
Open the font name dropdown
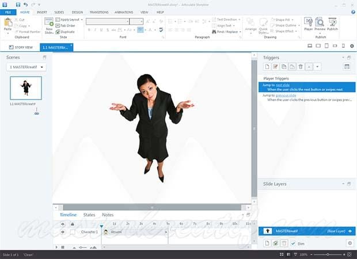127,21
